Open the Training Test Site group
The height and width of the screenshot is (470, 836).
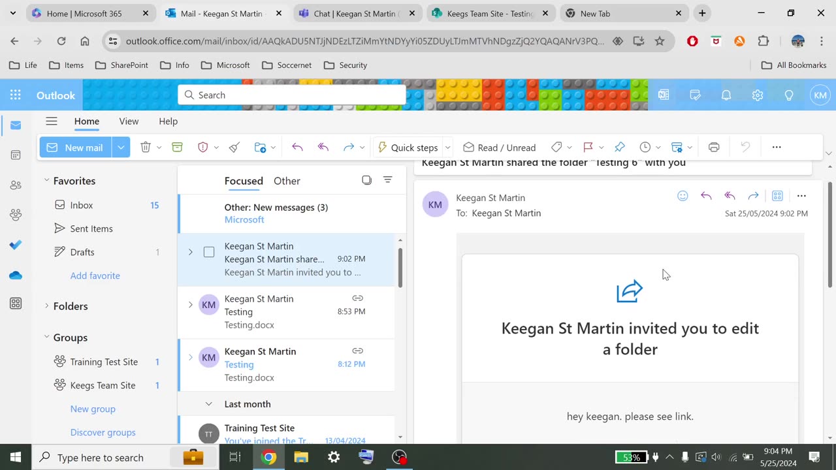pos(104,362)
